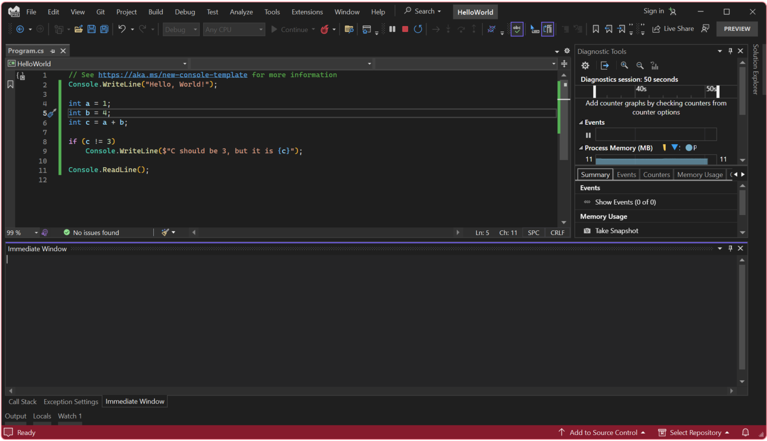This screenshot has width=767, height=441.
Task: Click the Hot Reload flame icon
Action: 325,29
